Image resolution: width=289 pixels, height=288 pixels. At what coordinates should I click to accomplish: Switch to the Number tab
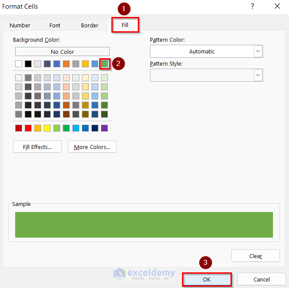pos(20,25)
